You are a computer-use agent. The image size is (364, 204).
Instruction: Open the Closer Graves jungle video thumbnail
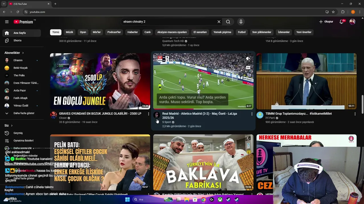pyautogui.click(x=100, y=81)
